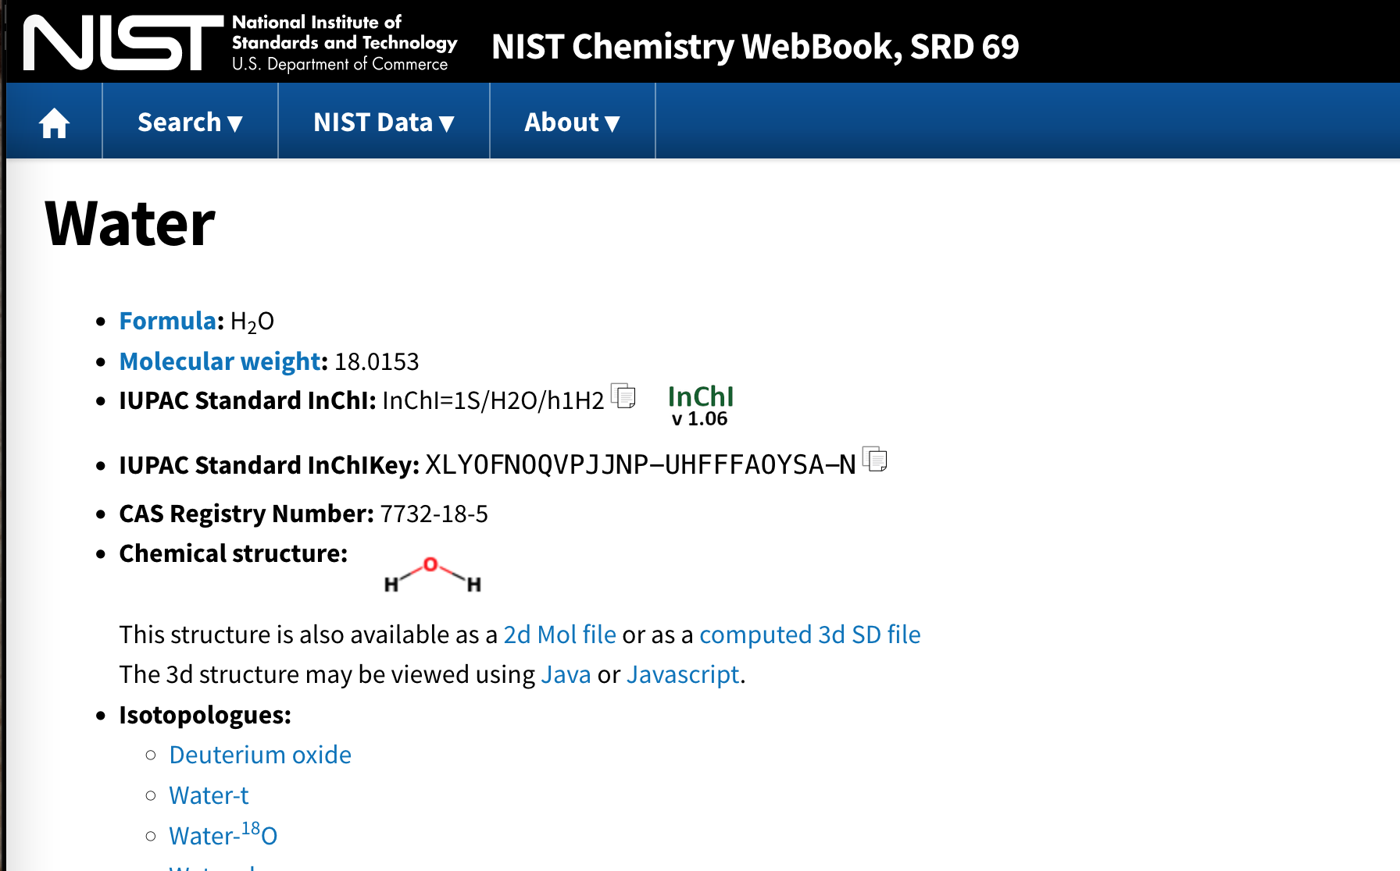Open the Water-18O isotopologue link
The image size is (1400, 871).
[223, 834]
